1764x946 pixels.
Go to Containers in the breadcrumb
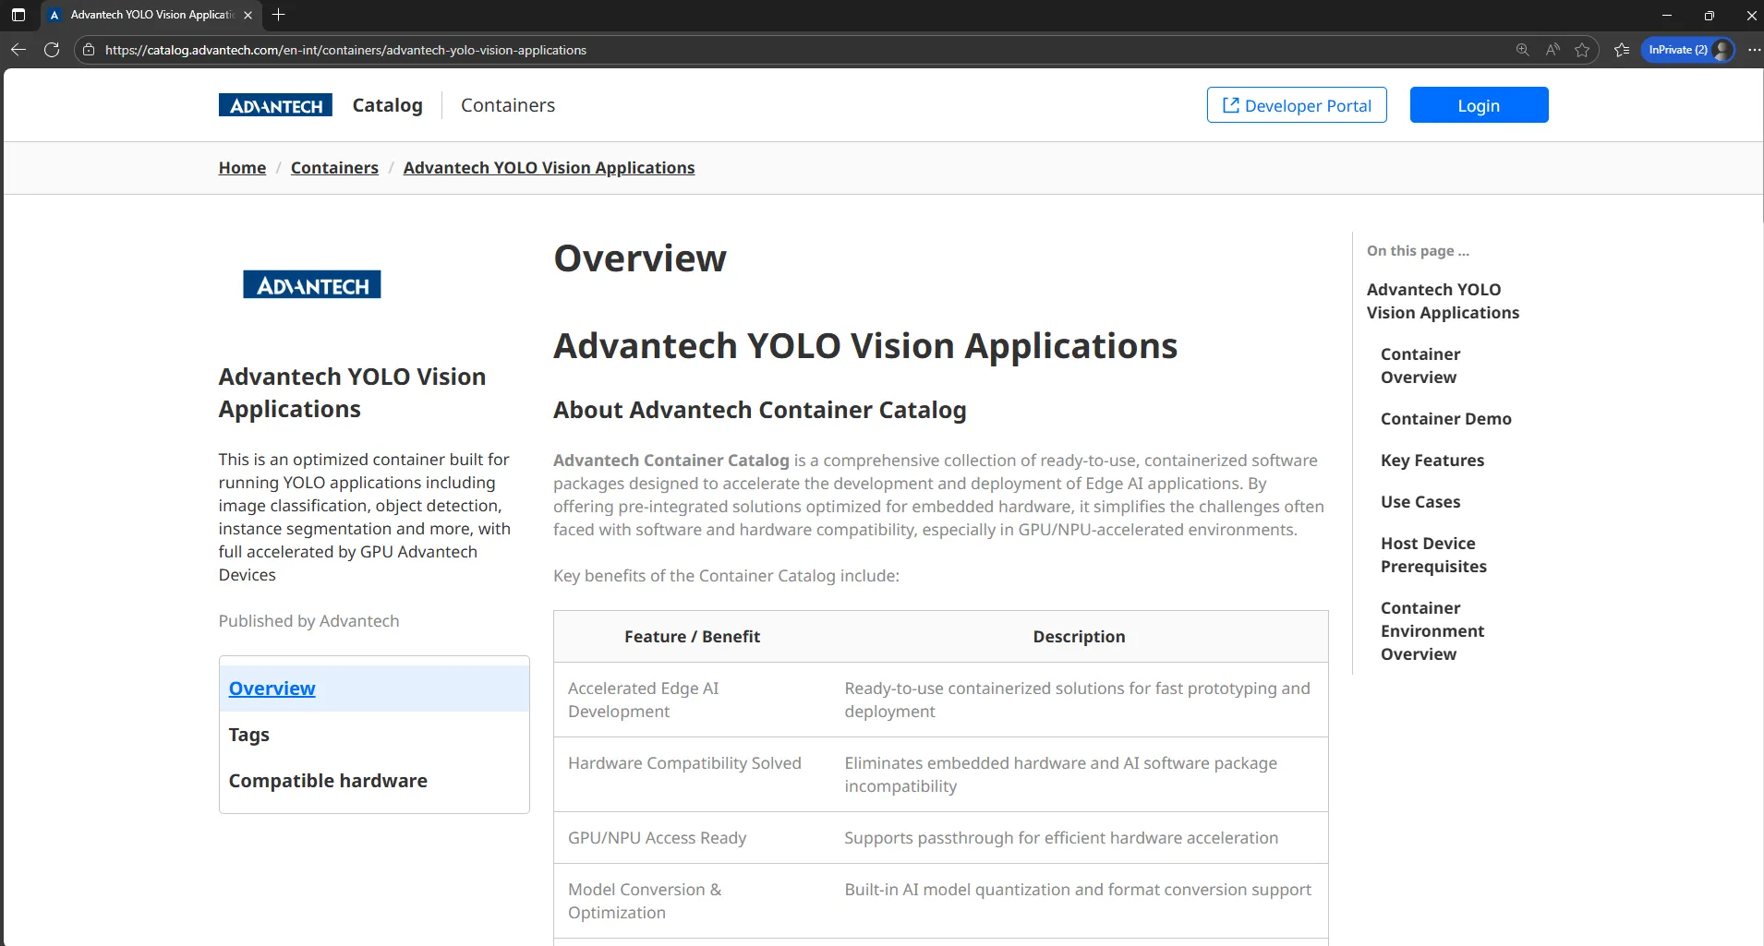(334, 168)
